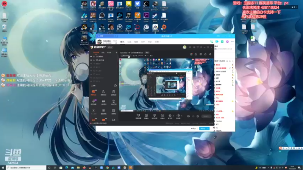The image size is (303, 170).
Task: Open the chess-piece tool in the Douyu toolbox
Action: [x=113, y=102]
